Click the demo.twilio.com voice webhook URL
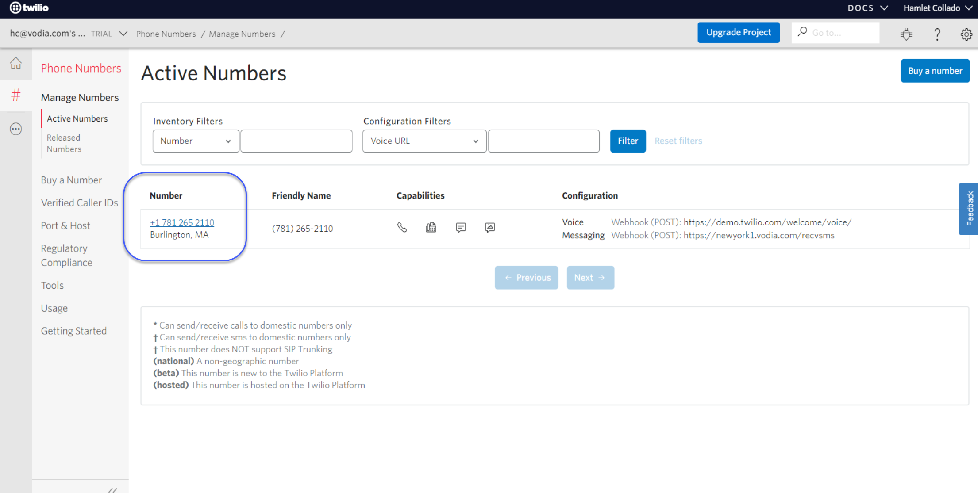Image resolution: width=978 pixels, height=493 pixels. 767,222
